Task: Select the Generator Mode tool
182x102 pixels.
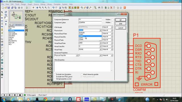Action: [2, 45]
